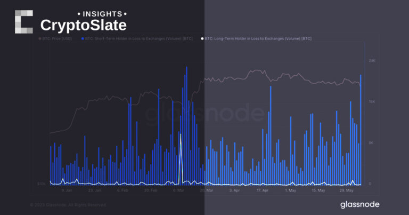
Task: Click the gray BTC Price legend dot
Action: tap(40, 39)
